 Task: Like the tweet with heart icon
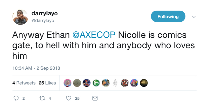69,98
